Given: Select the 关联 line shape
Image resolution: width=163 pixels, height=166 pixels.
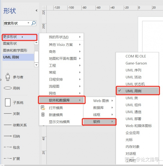Looking at the screenshot, I should (12, 114).
